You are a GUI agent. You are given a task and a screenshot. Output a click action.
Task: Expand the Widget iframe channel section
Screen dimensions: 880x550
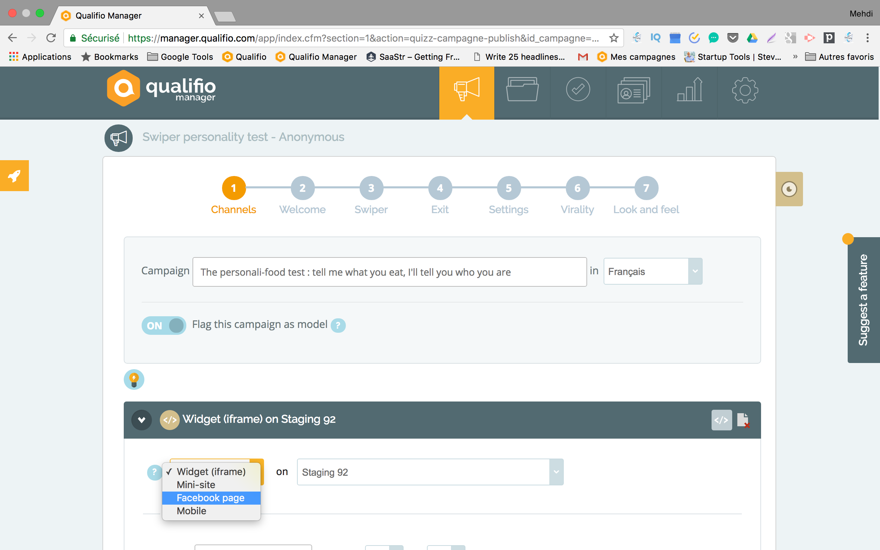(x=141, y=418)
